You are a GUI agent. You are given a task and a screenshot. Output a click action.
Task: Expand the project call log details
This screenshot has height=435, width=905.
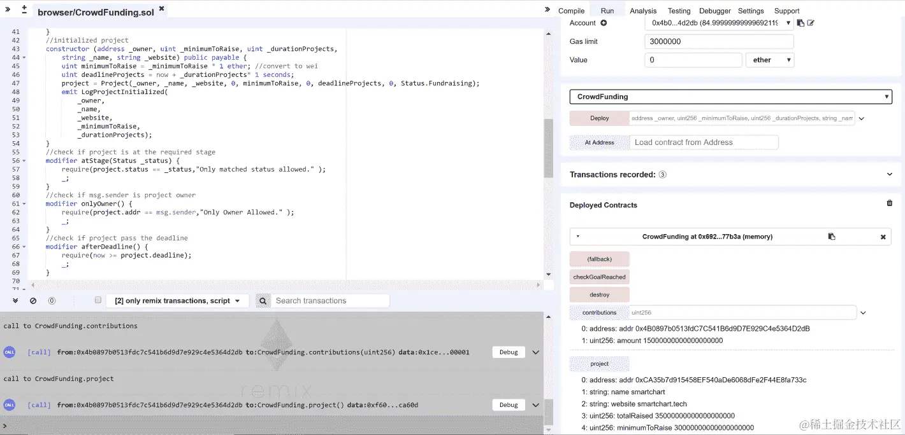point(535,405)
